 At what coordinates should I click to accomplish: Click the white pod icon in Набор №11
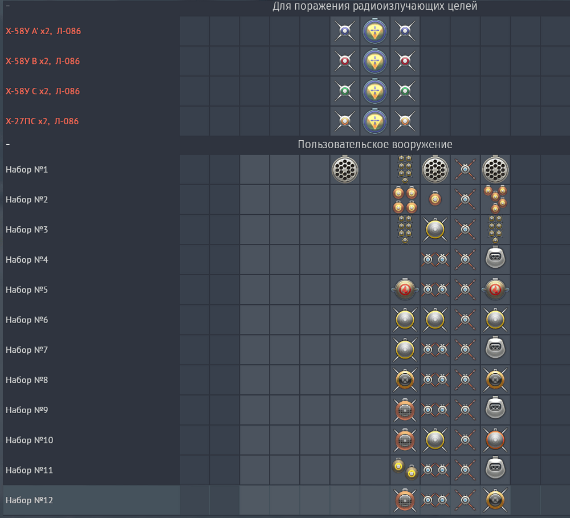point(495,468)
